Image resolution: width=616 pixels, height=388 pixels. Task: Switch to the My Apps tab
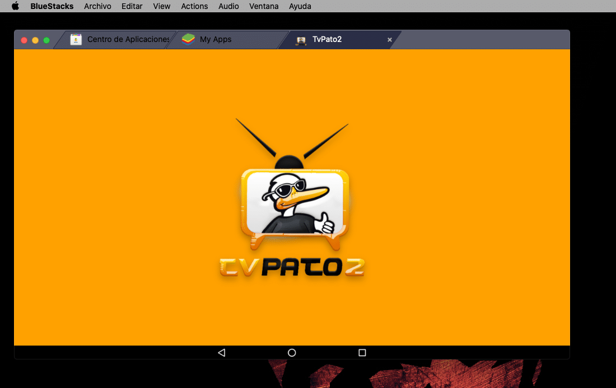[x=216, y=39]
